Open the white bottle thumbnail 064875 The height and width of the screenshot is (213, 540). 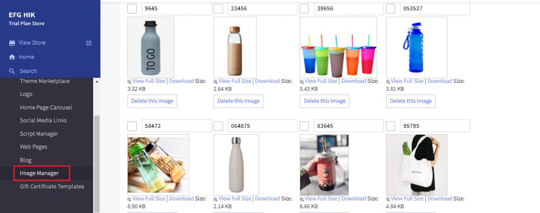[236, 164]
